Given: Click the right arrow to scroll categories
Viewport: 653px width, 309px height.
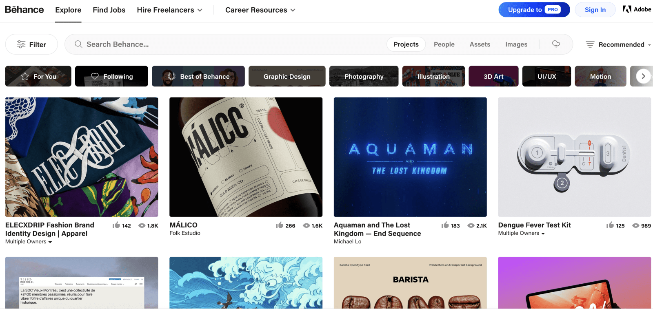Looking at the screenshot, I should tap(643, 76).
